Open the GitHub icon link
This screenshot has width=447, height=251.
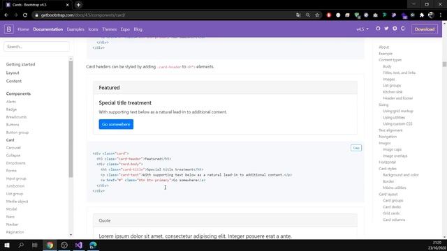378,29
